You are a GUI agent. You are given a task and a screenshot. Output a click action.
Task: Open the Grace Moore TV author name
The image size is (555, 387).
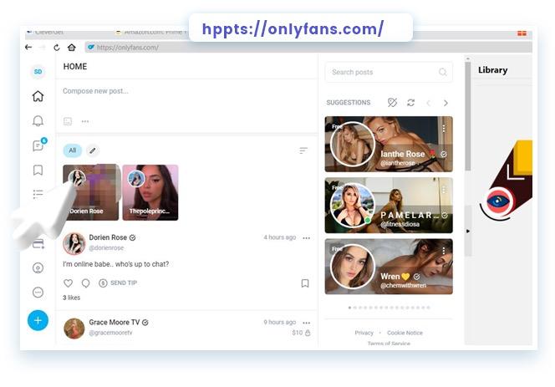point(115,322)
